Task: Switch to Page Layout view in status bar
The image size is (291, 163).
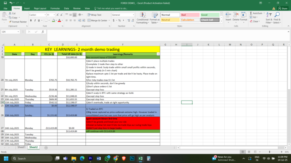Action: (x=249, y=152)
